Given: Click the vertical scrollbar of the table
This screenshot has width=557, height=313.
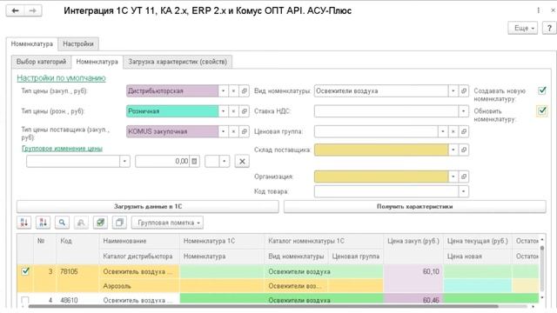Looking at the screenshot, I should point(541,268).
